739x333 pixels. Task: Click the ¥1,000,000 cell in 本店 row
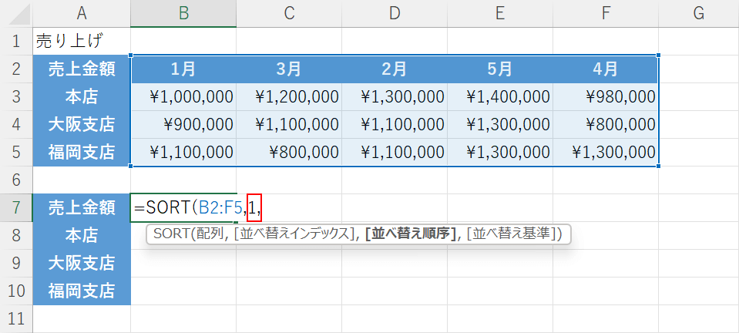point(184,97)
